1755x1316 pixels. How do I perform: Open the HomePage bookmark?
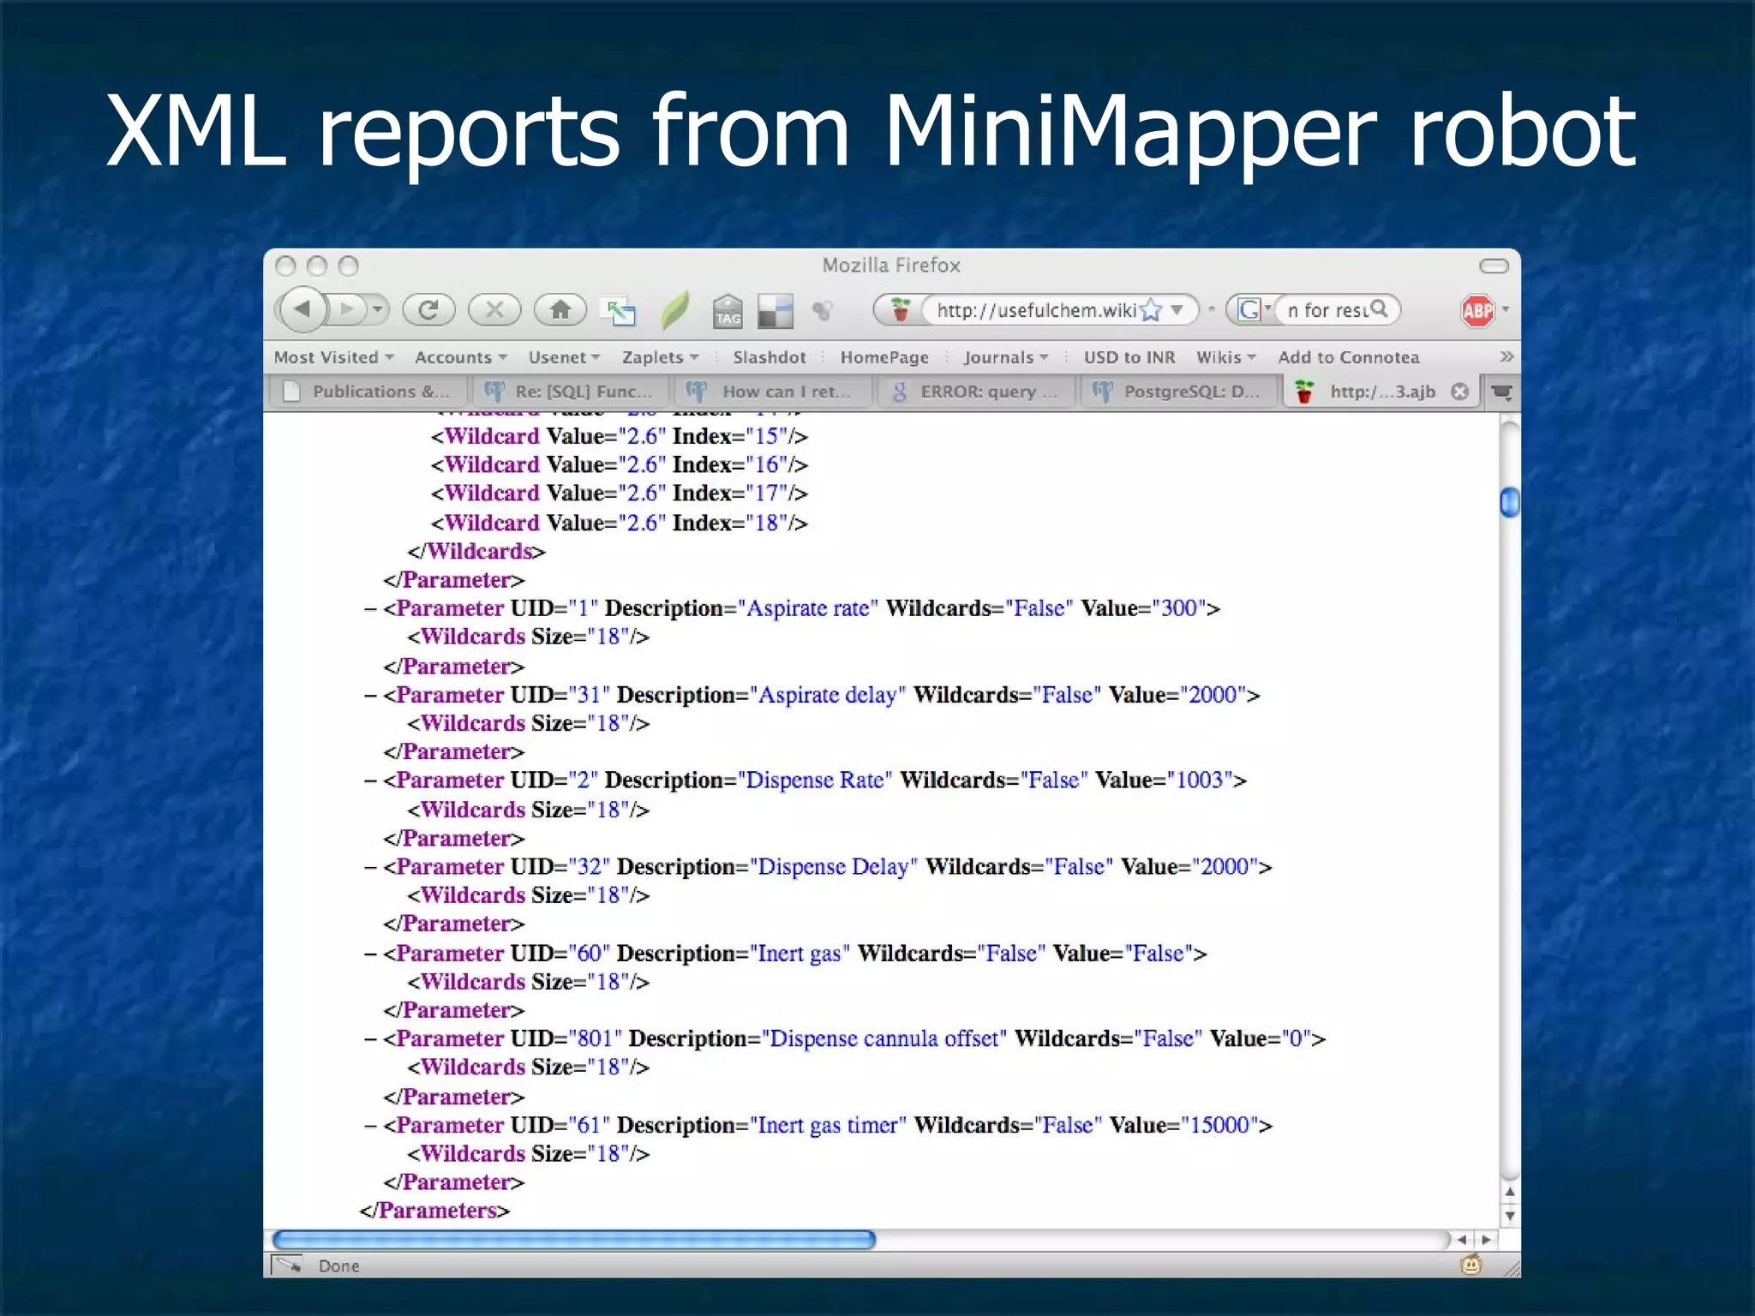click(x=884, y=357)
